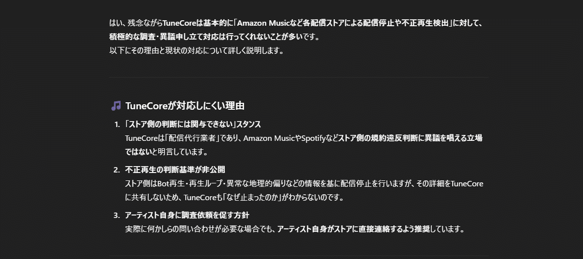Click list title "アーティスト自身に調査依頼を促す方針"
Image resolution: width=583 pixels, height=259 pixels.
[187, 215]
